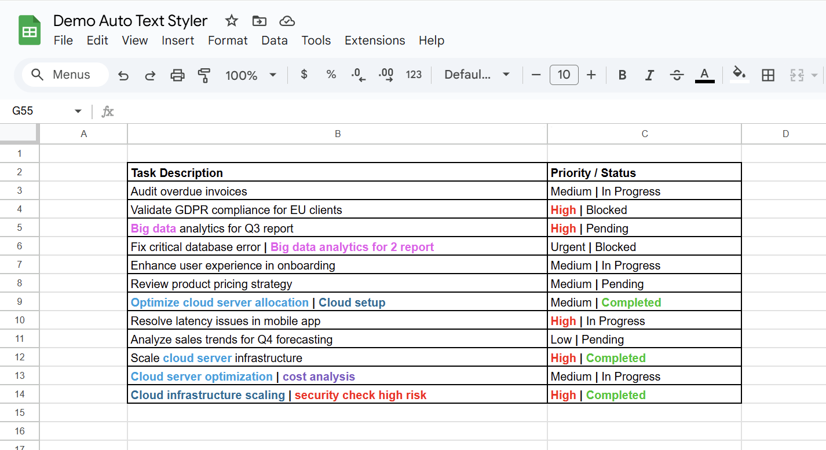Image resolution: width=826 pixels, height=450 pixels.
Task: Format selection as percentage
Action: [331, 75]
